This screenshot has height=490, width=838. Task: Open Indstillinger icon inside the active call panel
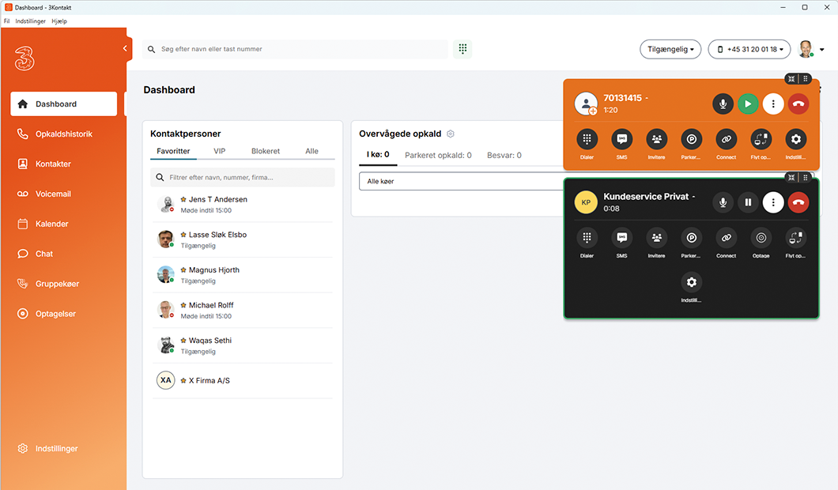click(x=691, y=282)
